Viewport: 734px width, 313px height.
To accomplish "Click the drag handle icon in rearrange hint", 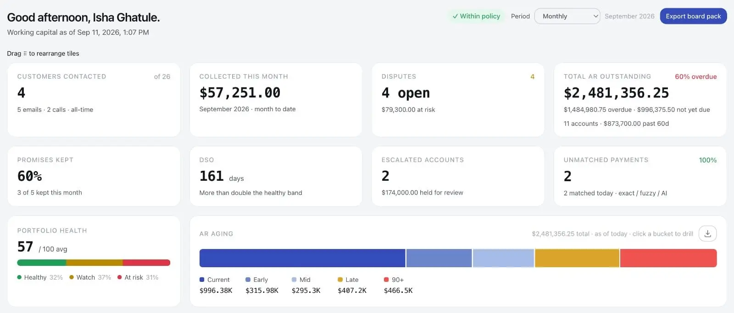I will tap(25, 54).
